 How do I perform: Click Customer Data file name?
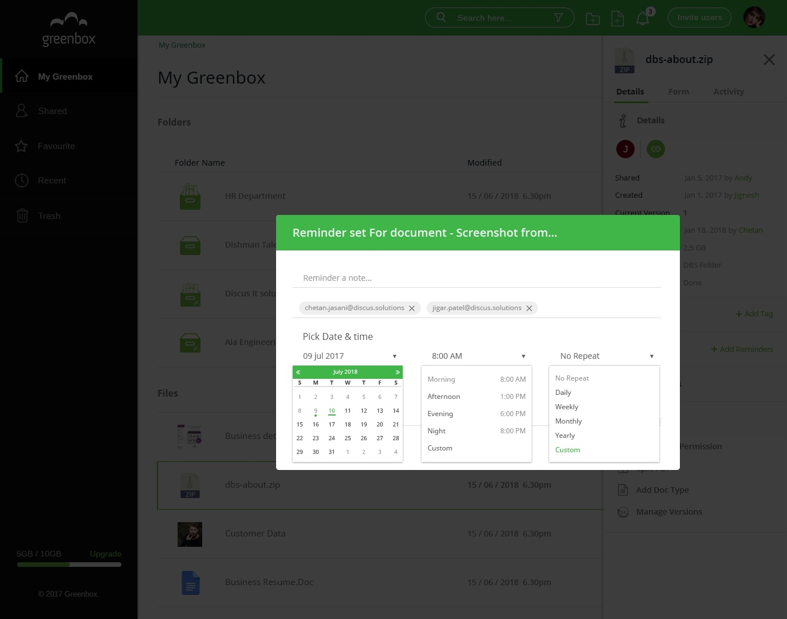tap(255, 534)
